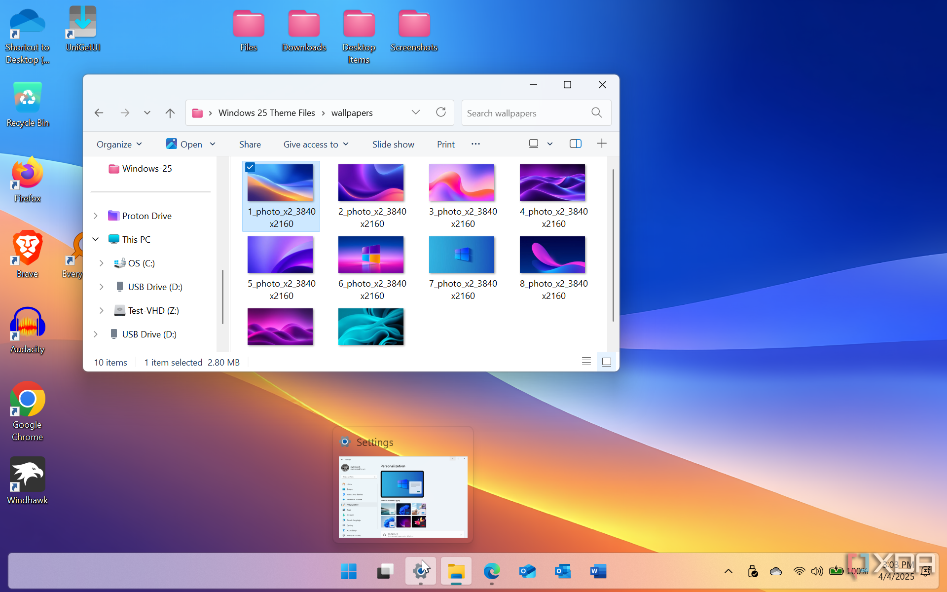The width and height of the screenshot is (947, 592).
Task: Click file list vertical scrollbar
Action: (613, 245)
